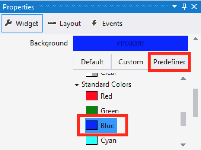Select the Red color list item
The height and width of the screenshot is (150, 201).
click(106, 96)
